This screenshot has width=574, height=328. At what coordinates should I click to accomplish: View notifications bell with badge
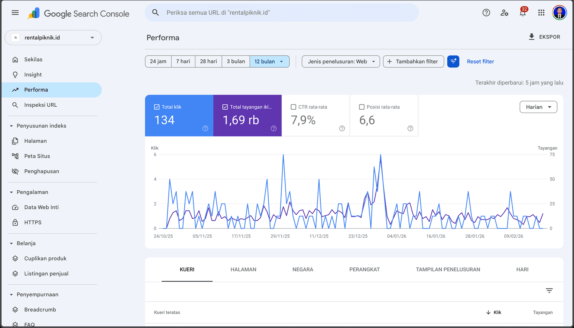pos(522,12)
